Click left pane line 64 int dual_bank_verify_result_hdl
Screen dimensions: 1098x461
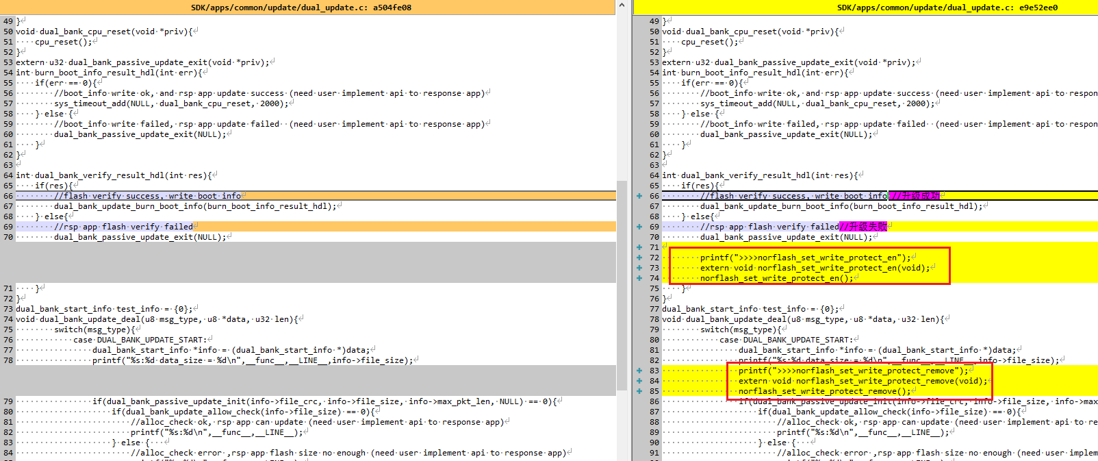point(114,175)
